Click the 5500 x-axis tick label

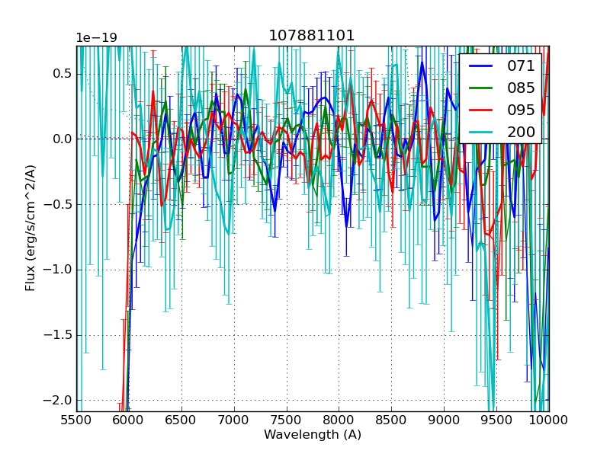point(76,420)
